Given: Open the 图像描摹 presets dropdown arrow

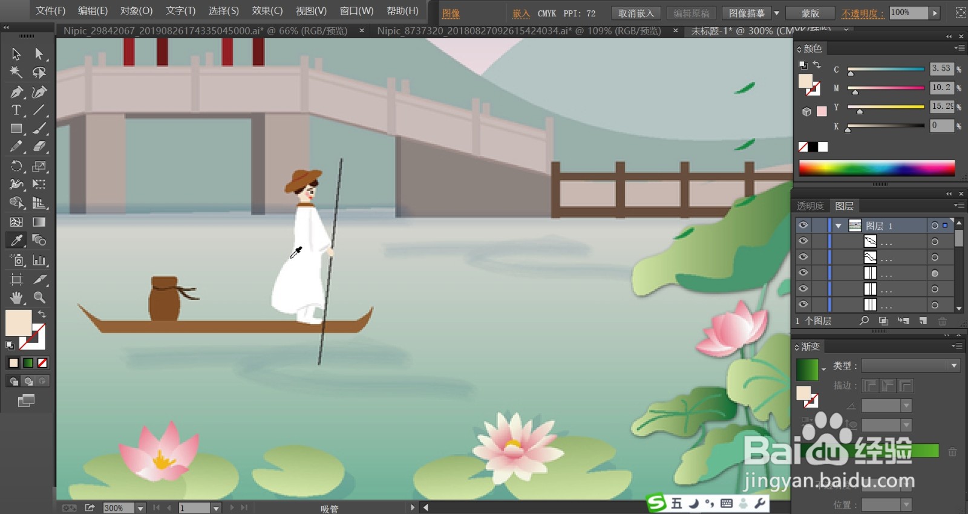Looking at the screenshot, I should click(x=777, y=13).
